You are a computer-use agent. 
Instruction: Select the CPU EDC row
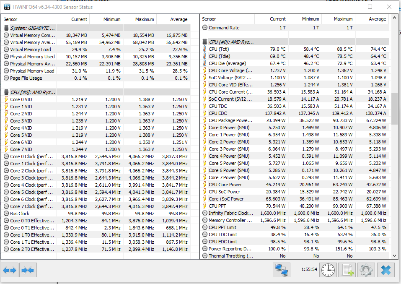pyautogui.click(x=295, y=113)
